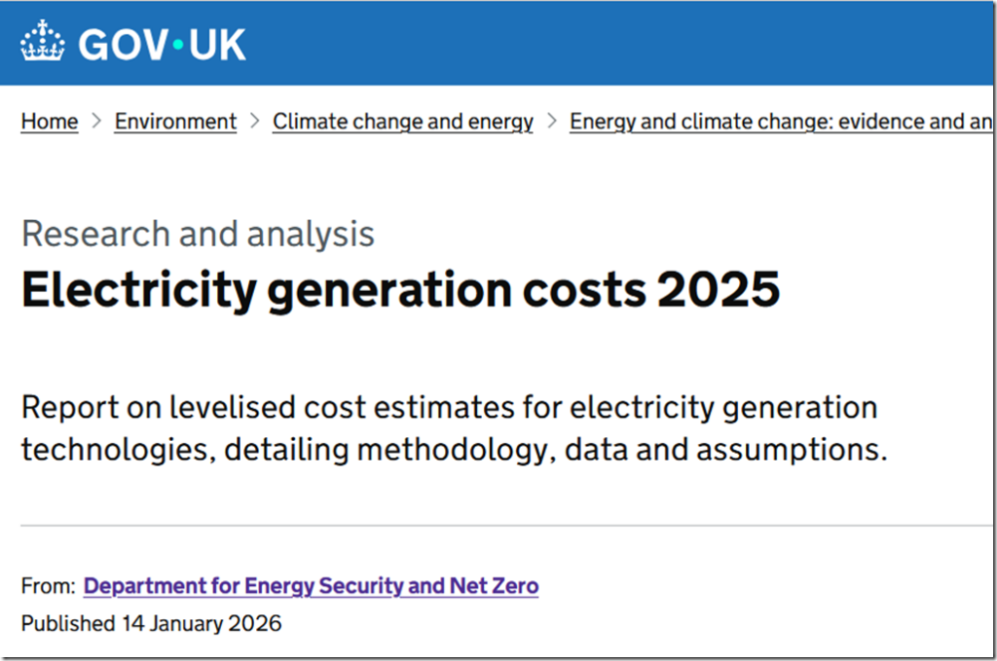Go to the Home breadcrumb
This screenshot has width=997, height=661.
50,122
